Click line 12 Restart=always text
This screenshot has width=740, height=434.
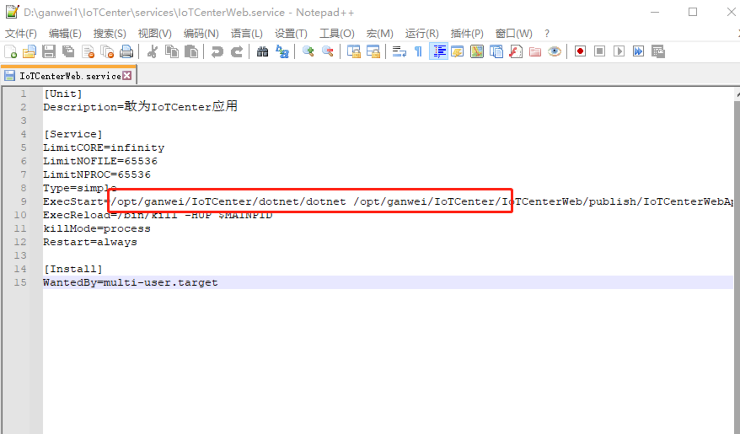pos(90,242)
